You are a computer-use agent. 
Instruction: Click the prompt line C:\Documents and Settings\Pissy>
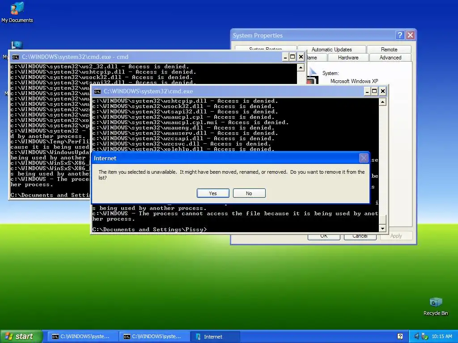tap(149, 230)
